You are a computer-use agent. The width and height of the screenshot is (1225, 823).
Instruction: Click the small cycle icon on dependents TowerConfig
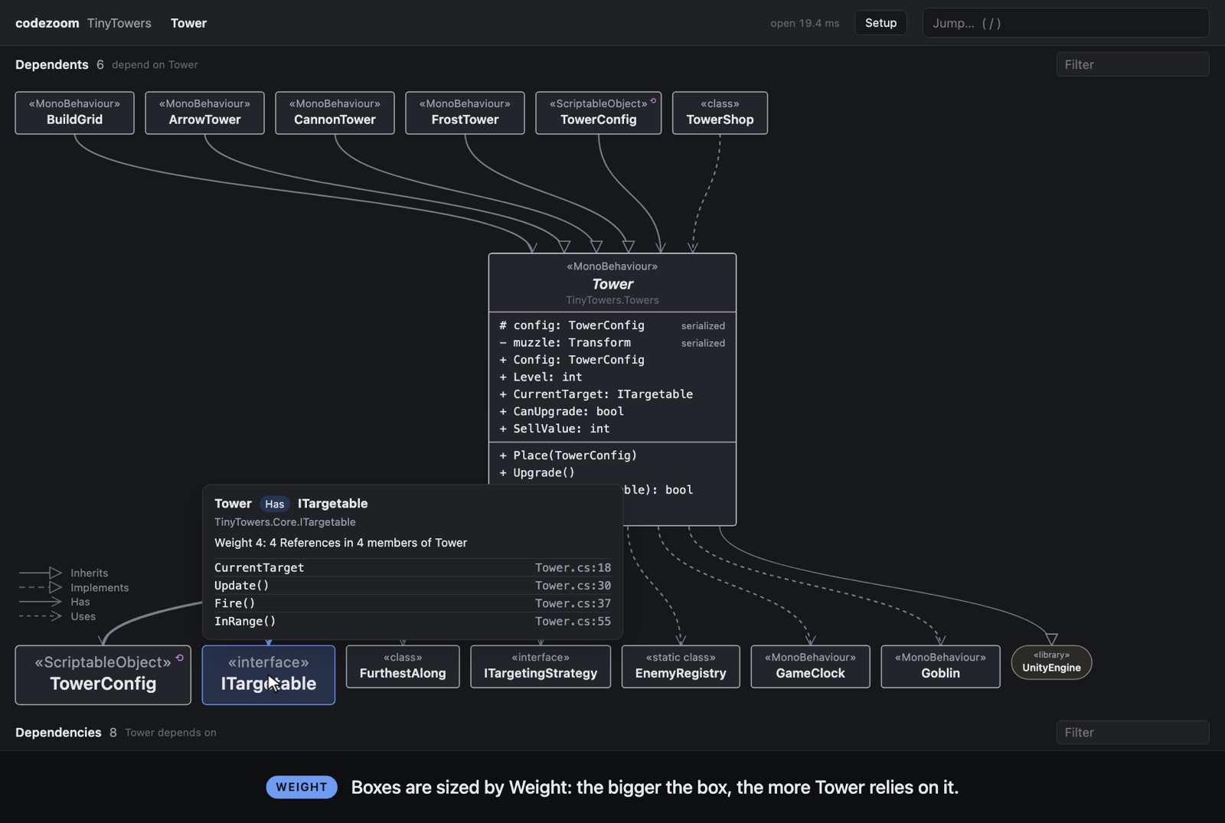click(653, 101)
